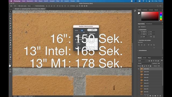The width and height of the screenshot is (172, 97).
Task: Select the Spot Healing Brush tool
Action: coord(10,28)
